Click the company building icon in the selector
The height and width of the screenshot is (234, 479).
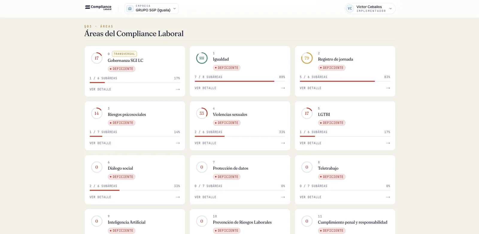point(130,9)
